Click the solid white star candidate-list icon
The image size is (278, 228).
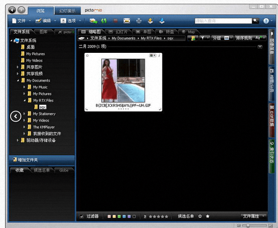coord(208,216)
